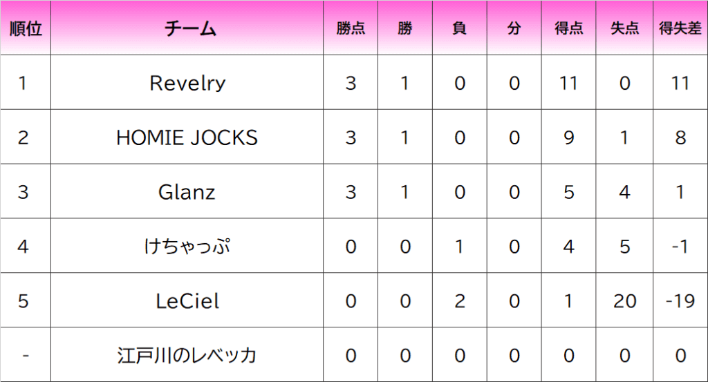Image resolution: width=708 pixels, height=382 pixels.
Task: Click the rank 4 cell
Action: pos(26,246)
